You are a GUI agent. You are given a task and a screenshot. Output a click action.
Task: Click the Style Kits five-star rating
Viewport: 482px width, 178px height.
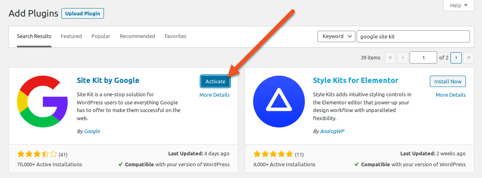tap(273, 154)
